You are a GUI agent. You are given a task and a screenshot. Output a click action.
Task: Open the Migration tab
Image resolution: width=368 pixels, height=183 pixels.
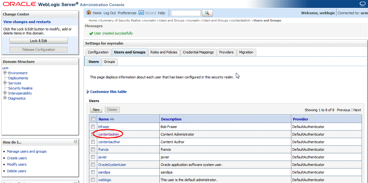[246, 52]
